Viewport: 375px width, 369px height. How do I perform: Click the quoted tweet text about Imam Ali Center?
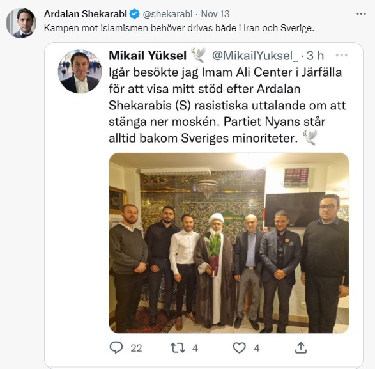tap(227, 106)
